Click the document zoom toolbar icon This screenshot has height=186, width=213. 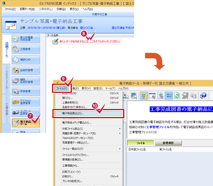(x=161, y=96)
